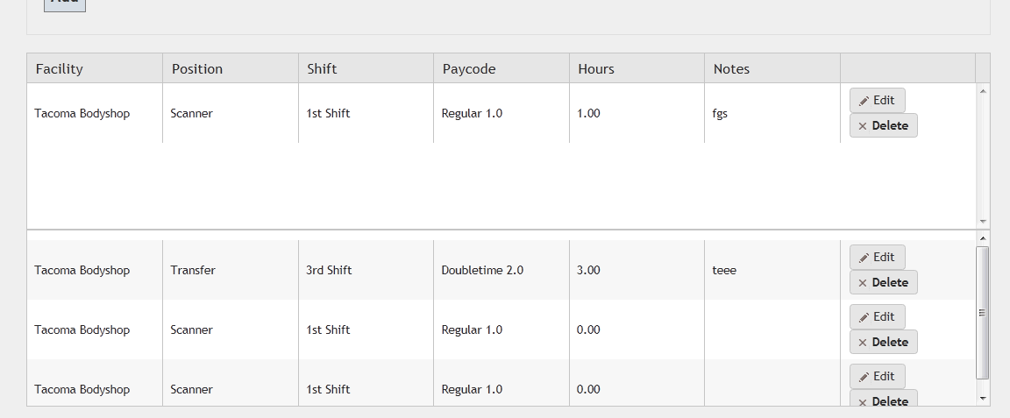Click the lower grid's scroll up arrow
The image size is (1010, 418).
pyautogui.click(x=983, y=238)
